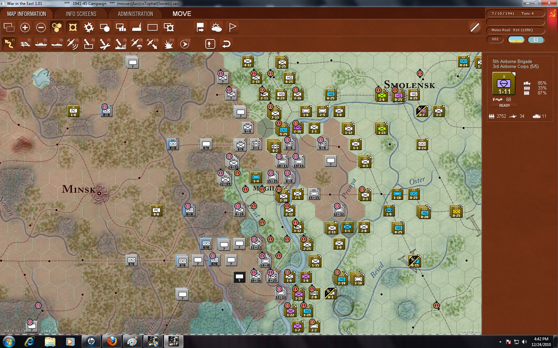Open the MAP INFORMATION tab
This screenshot has height=348, width=558.
[x=27, y=14]
